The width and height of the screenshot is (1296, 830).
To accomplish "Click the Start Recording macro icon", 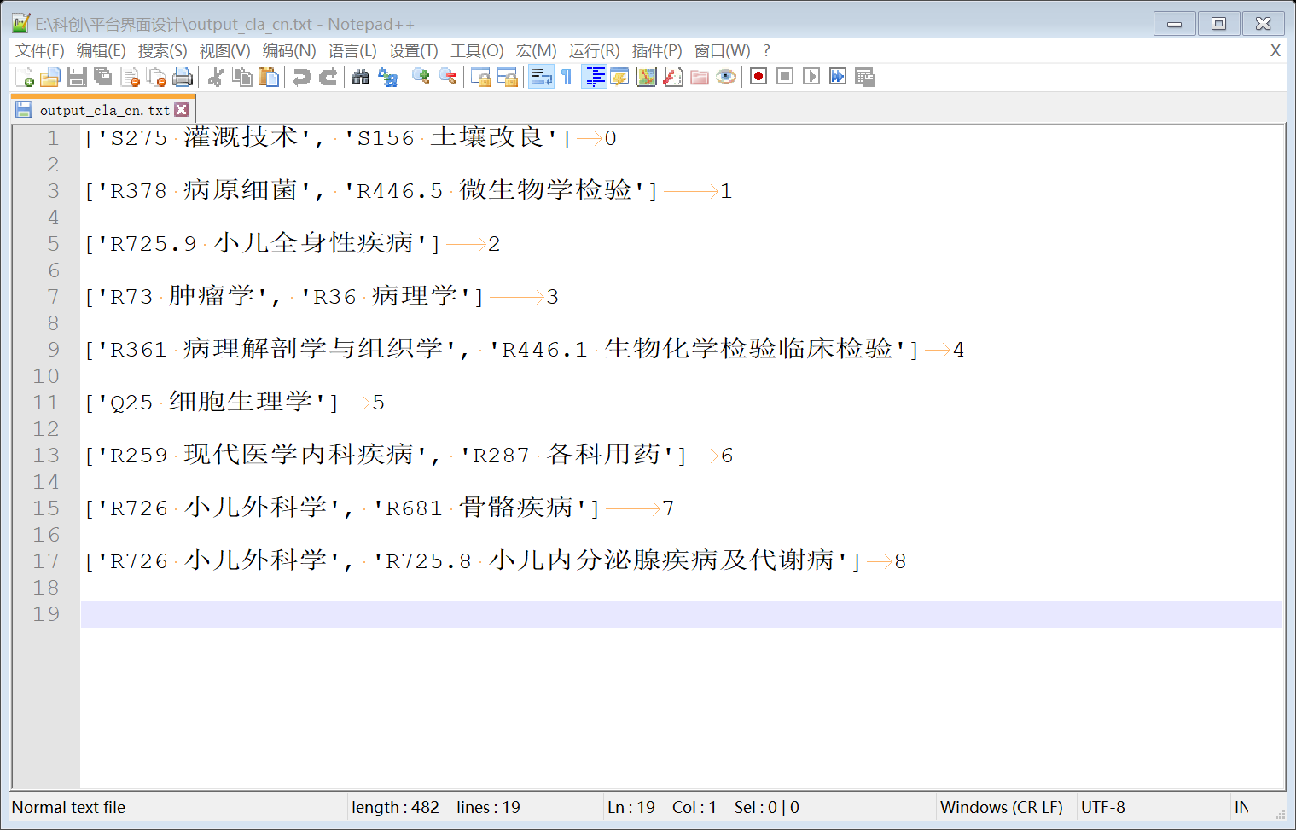I will point(758,77).
